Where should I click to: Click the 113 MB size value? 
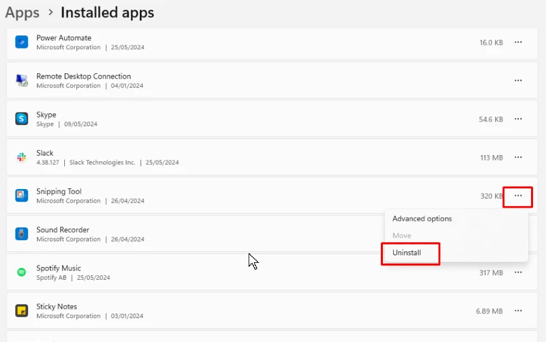pyautogui.click(x=491, y=158)
